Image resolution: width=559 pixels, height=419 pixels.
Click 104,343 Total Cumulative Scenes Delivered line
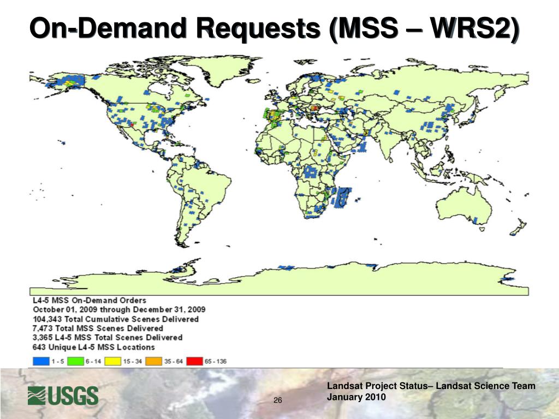[x=116, y=319]
